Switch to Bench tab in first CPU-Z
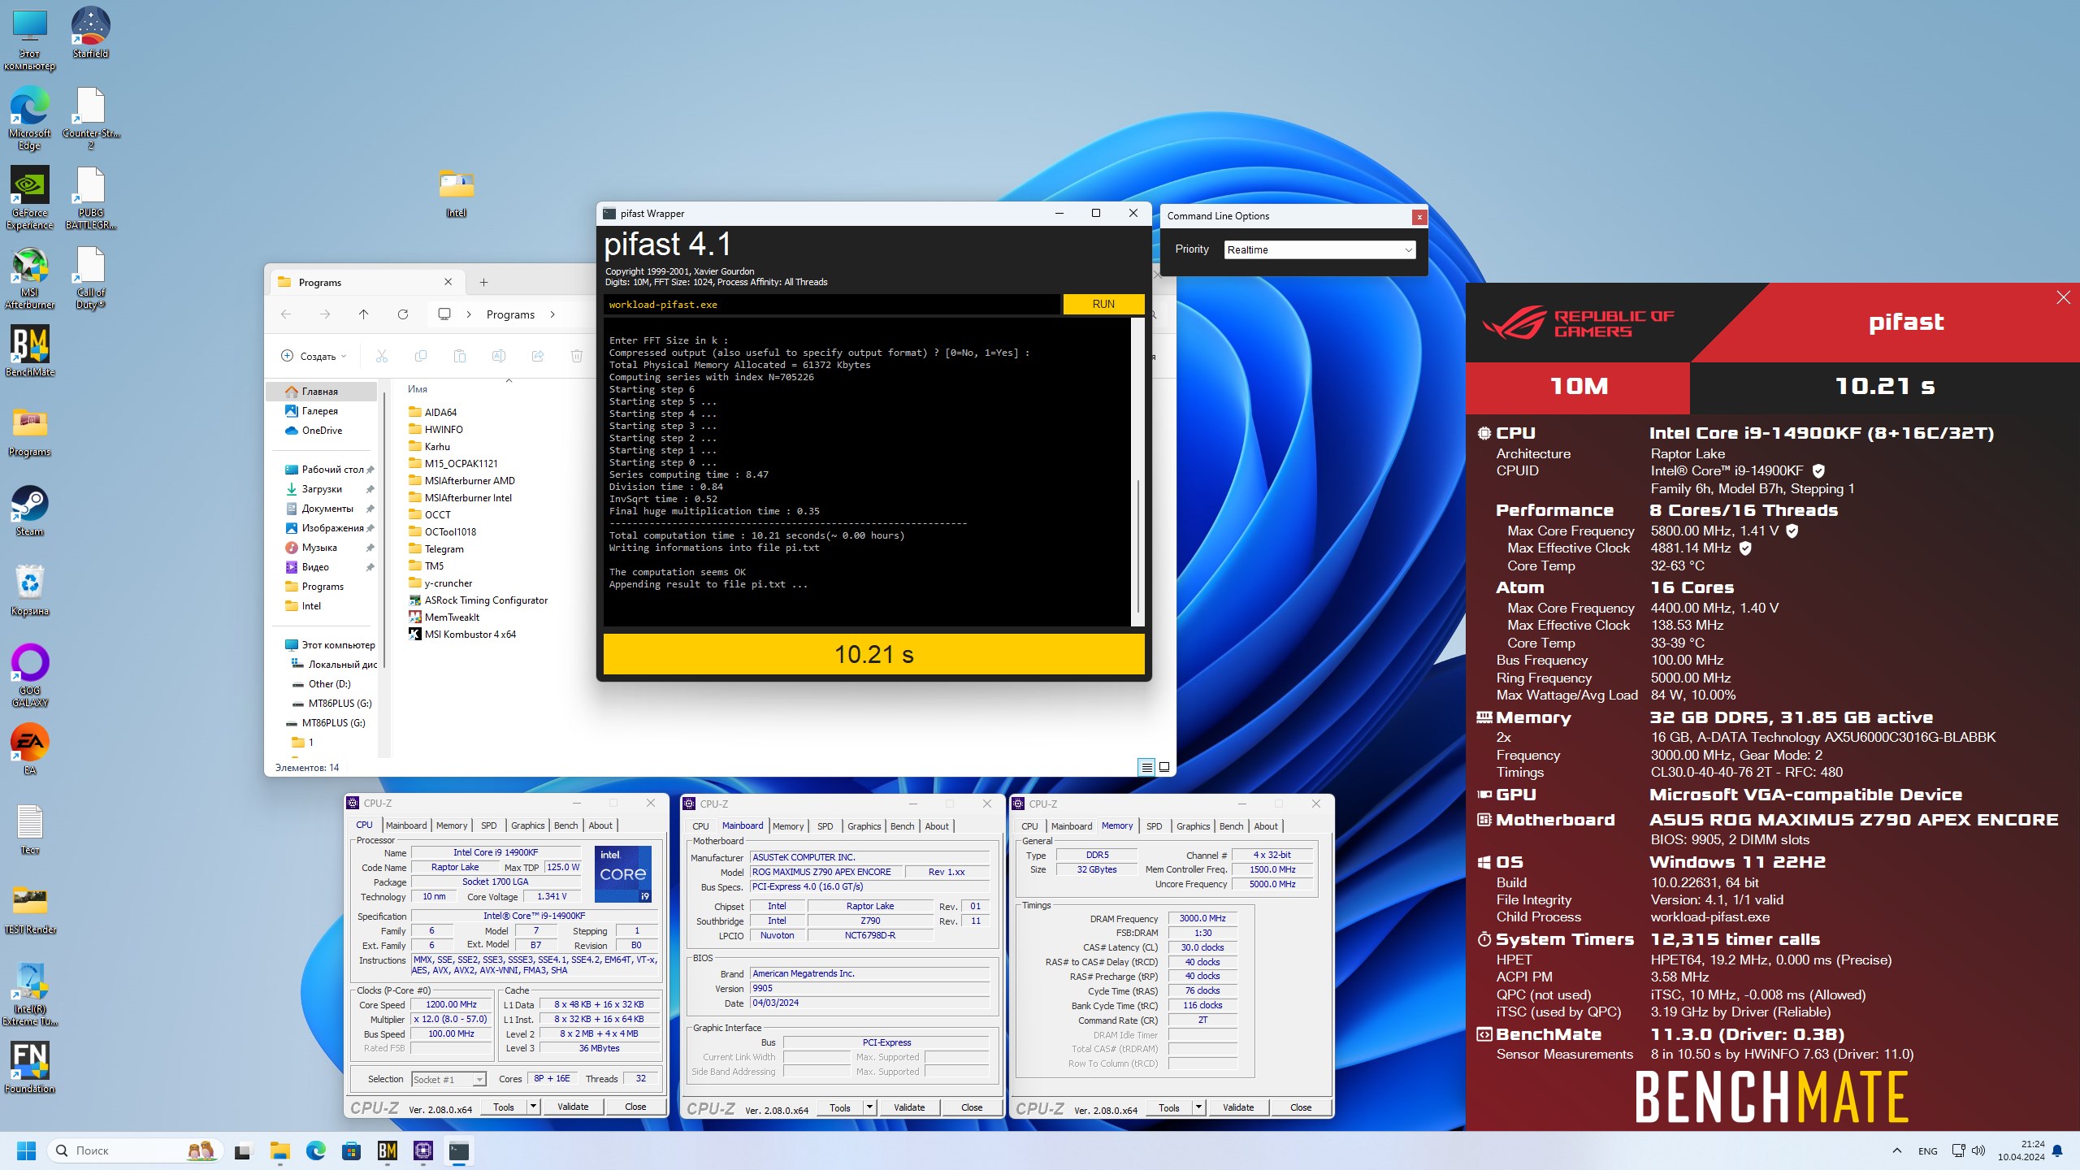Screen dimensions: 2080x1170 click(565, 825)
